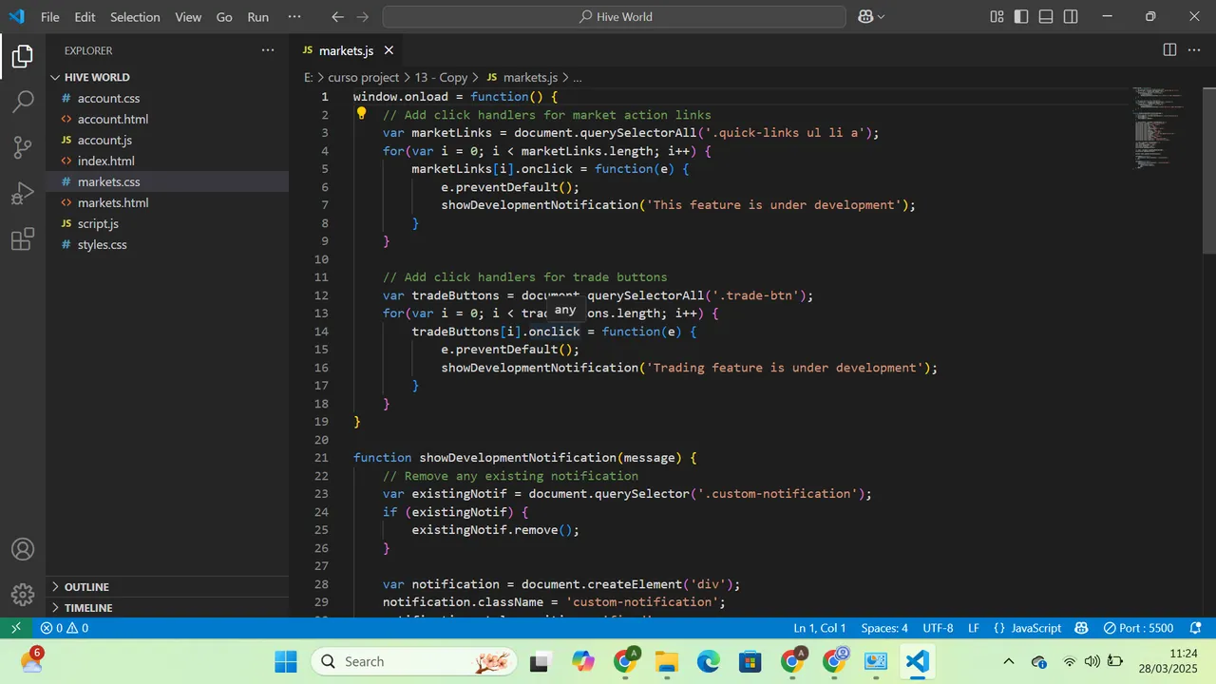This screenshot has height=684, width=1216.
Task: Open Explorer Views and More Actions
Action: point(267,50)
